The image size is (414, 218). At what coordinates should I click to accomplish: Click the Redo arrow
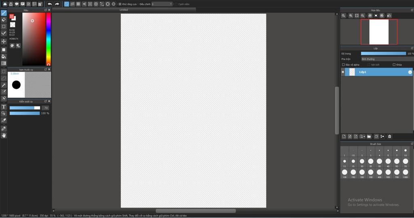(x=57, y=4)
